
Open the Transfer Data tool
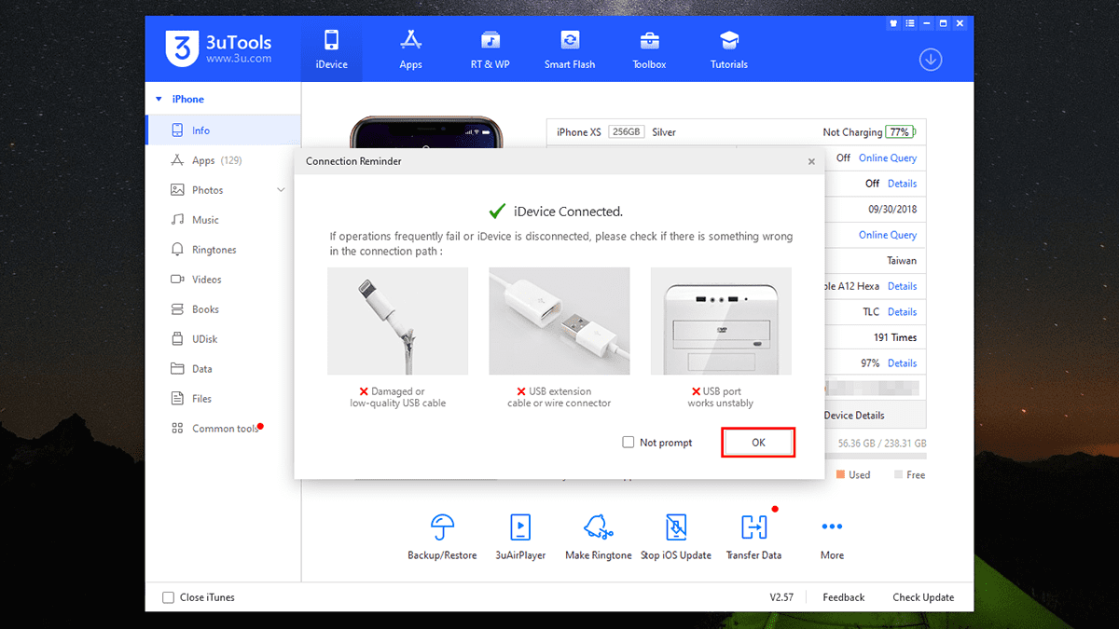click(753, 534)
